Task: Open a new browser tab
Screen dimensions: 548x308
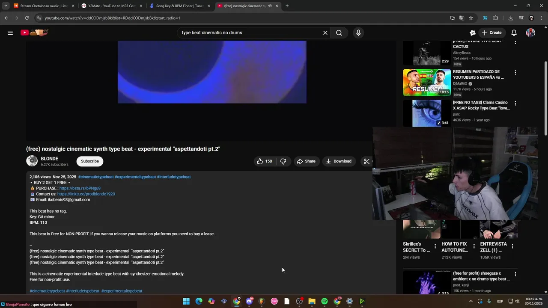Action: pyautogui.click(x=287, y=6)
